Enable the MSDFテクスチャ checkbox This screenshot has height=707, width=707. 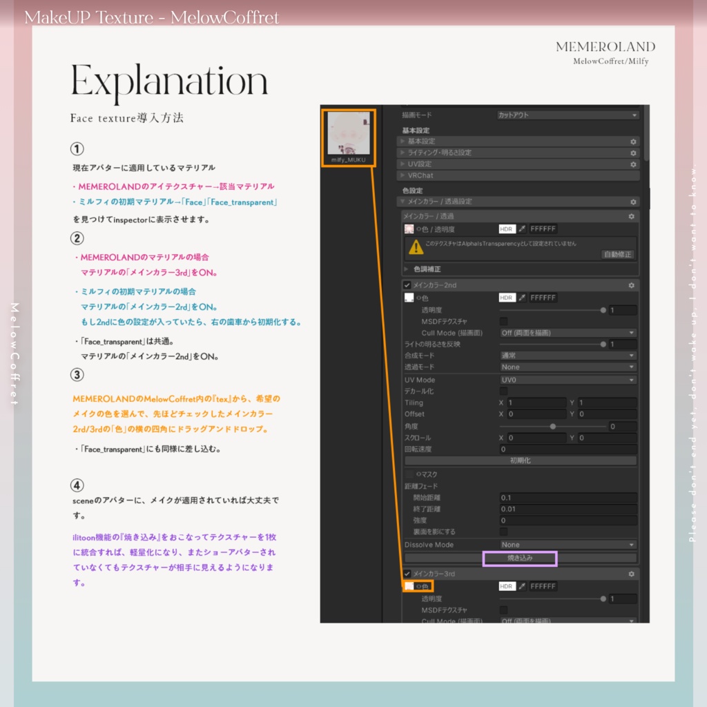pyautogui.click(x=503, y=320)
